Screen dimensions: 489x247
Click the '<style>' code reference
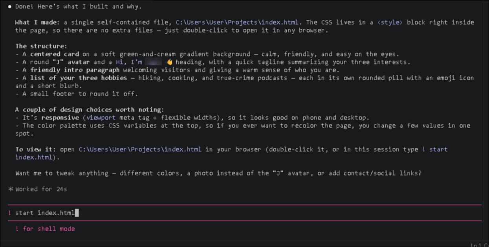(390, 22)
